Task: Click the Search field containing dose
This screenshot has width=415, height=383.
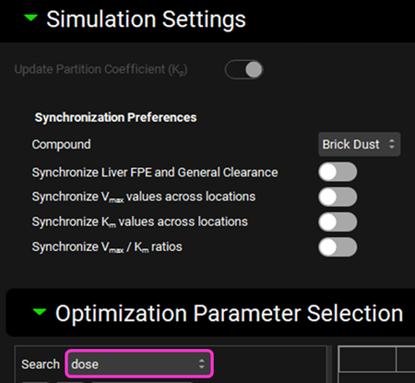Action: 139,364
